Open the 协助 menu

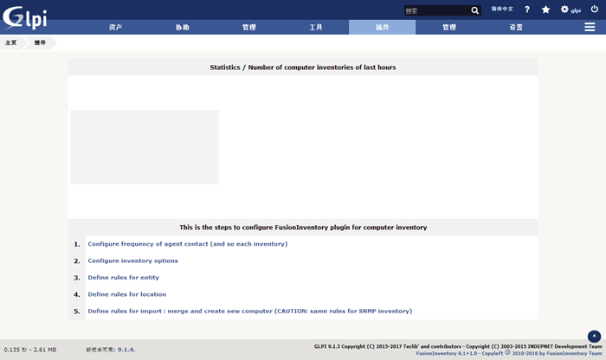pos(182,27)
